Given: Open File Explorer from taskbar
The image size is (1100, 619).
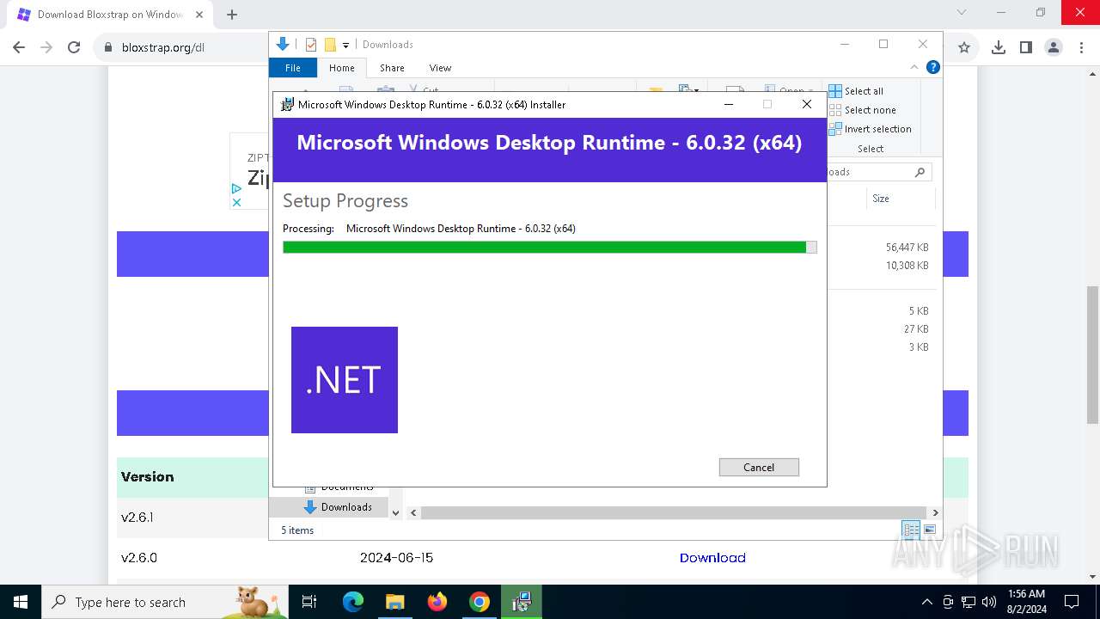Looking at the screenshot, I should click(394, 602).
